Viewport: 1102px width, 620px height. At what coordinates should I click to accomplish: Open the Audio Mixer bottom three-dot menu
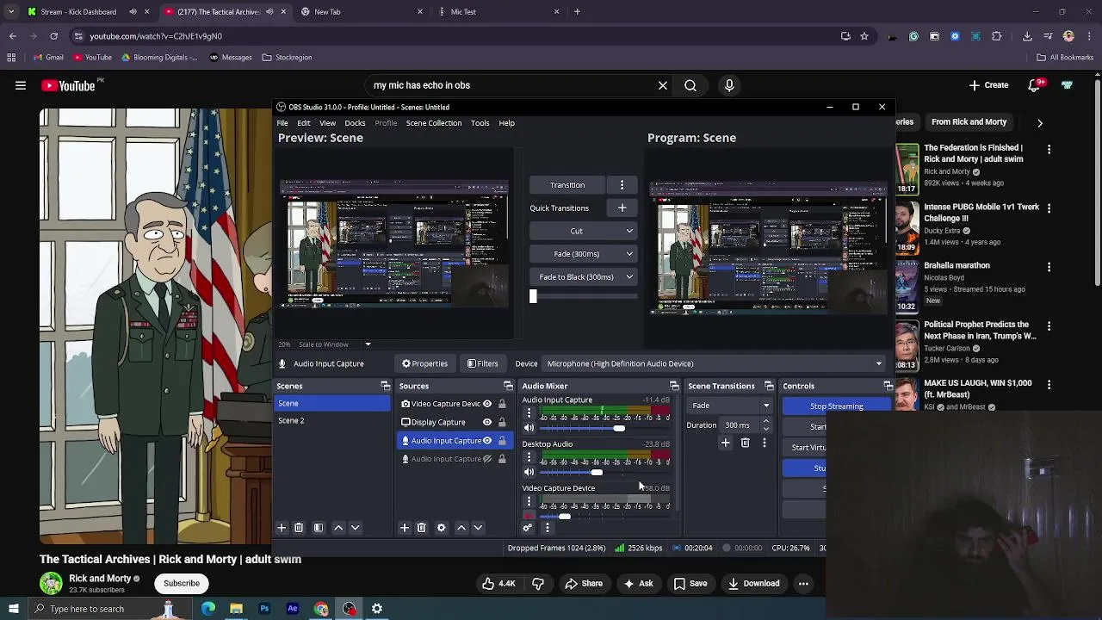click(x=548, y=527)
